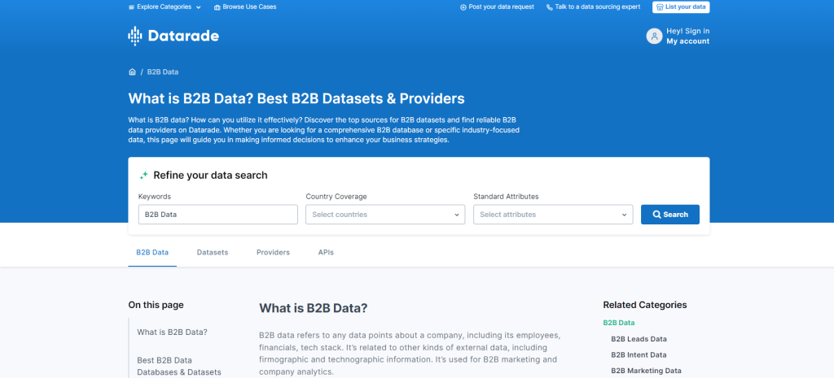
Task: Select the B2B Data tab
Action: [x=152, y=252]
